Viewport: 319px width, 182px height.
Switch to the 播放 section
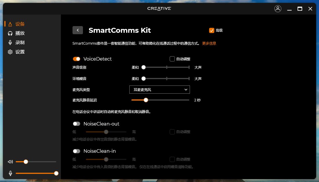point(20,33)
